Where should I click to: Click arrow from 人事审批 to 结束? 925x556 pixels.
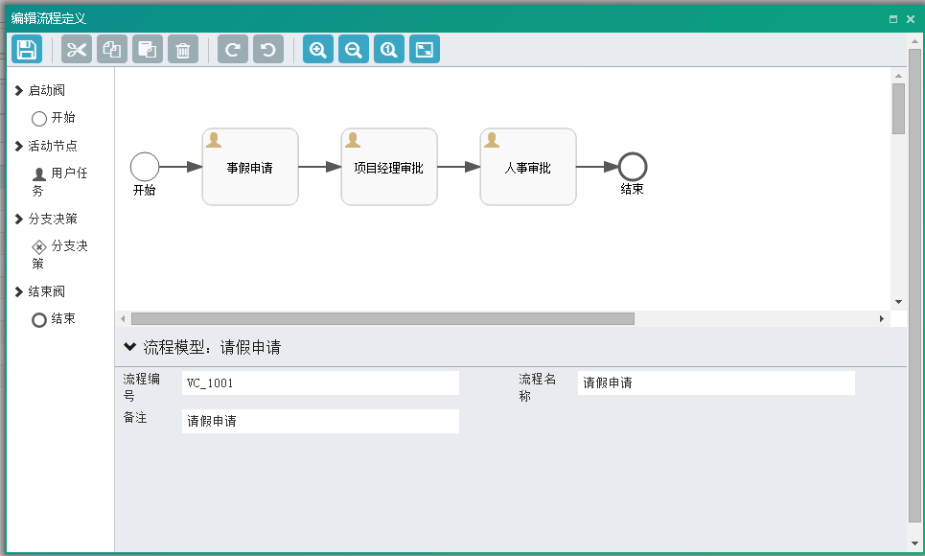point(597,167)
